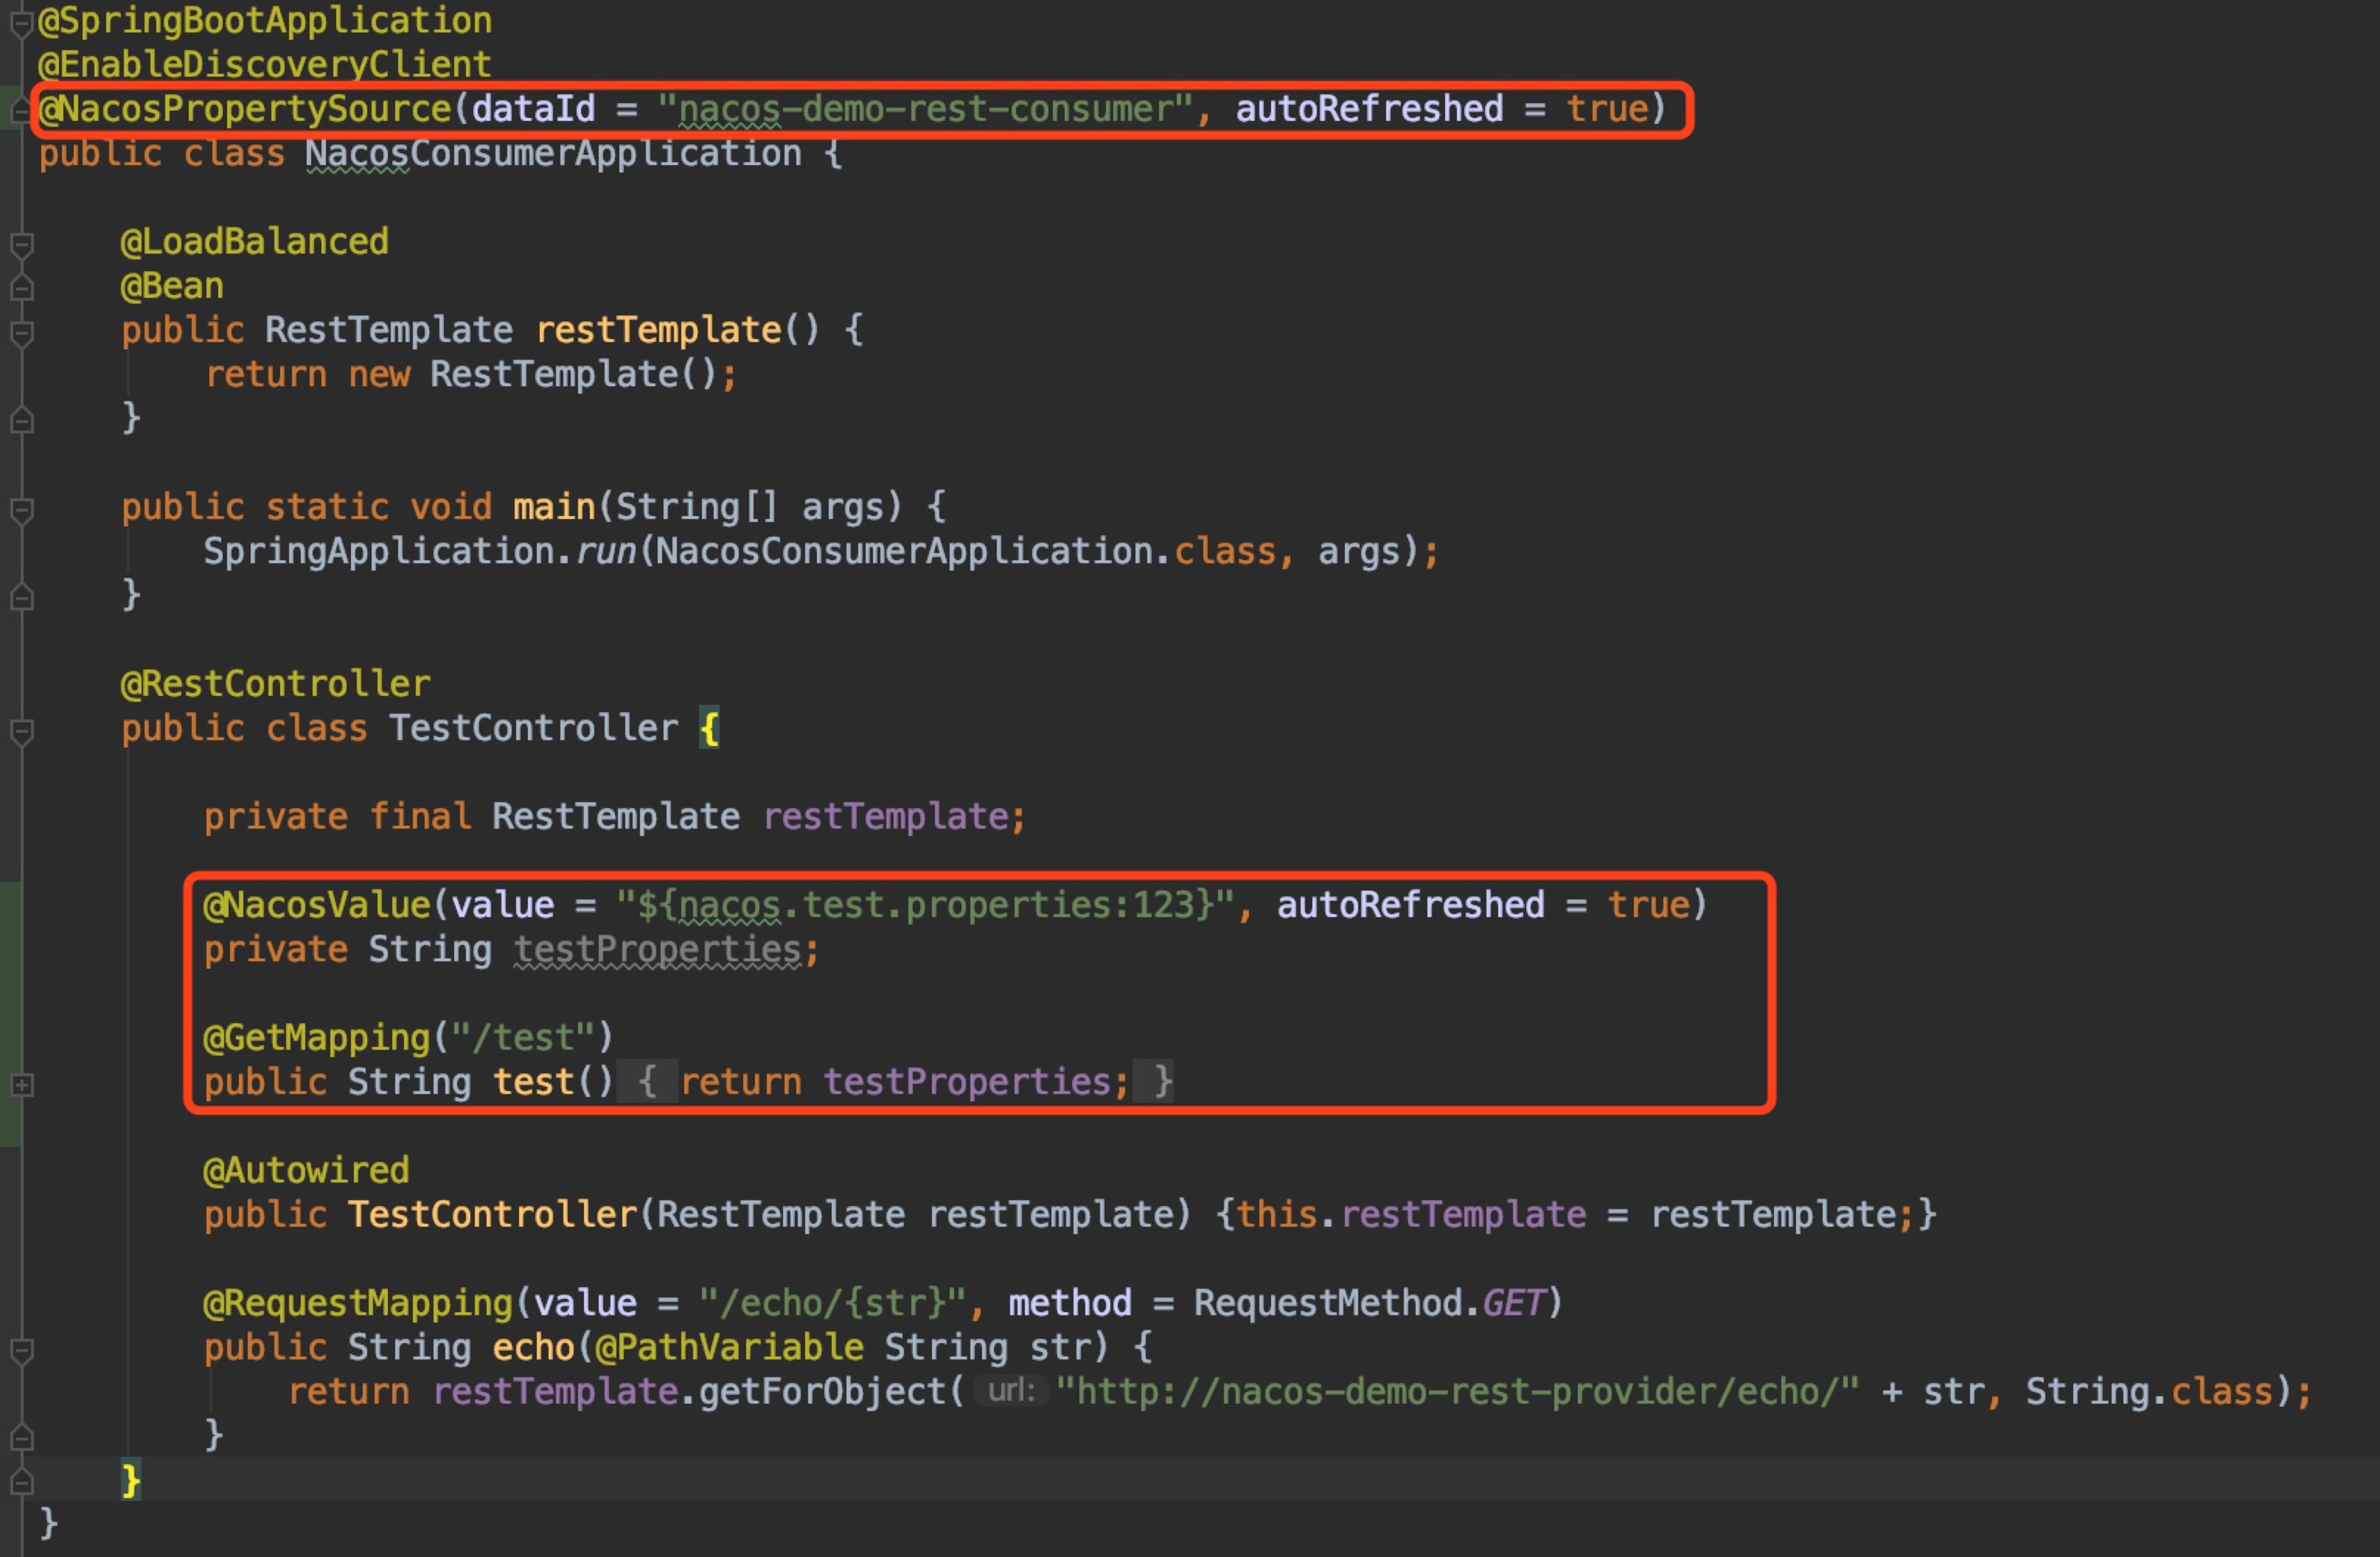Collapse fold marker beside @Bean annotation
Image resolution: width=2380 pixels, height=1557 pixels.
pos(21,288)
